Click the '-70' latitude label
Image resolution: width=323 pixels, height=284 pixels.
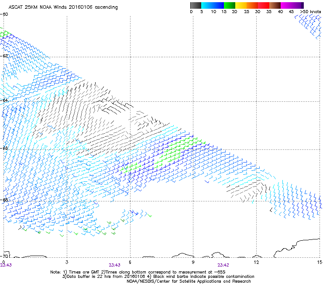4,256
